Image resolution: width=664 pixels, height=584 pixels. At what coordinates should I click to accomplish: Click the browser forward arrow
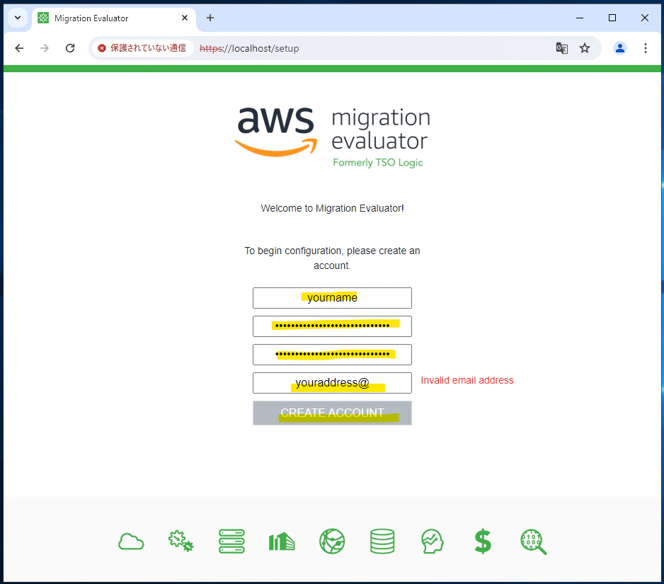45,48
